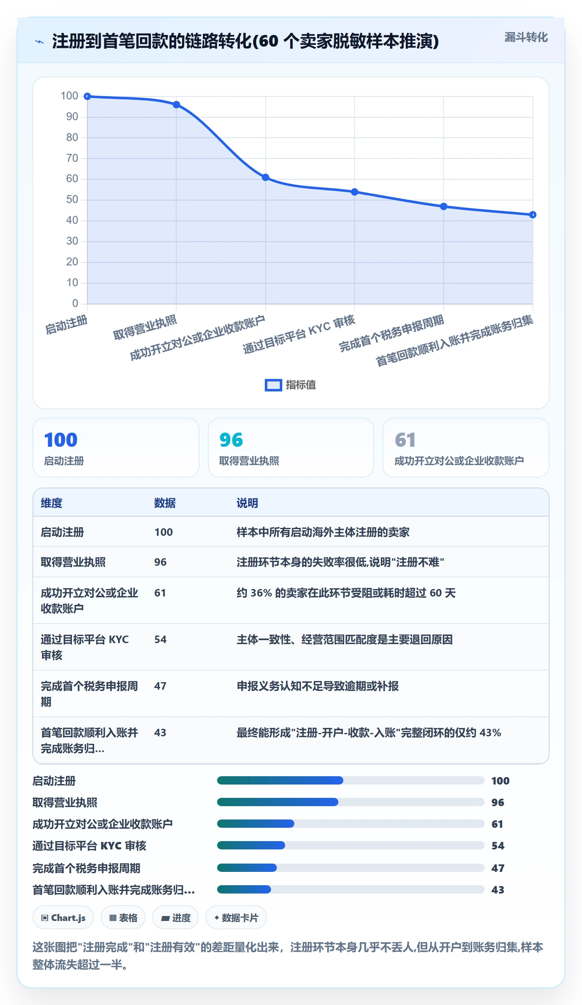Click the chart data point at 61
This screenshot has height=1005, width=582.
266,177
